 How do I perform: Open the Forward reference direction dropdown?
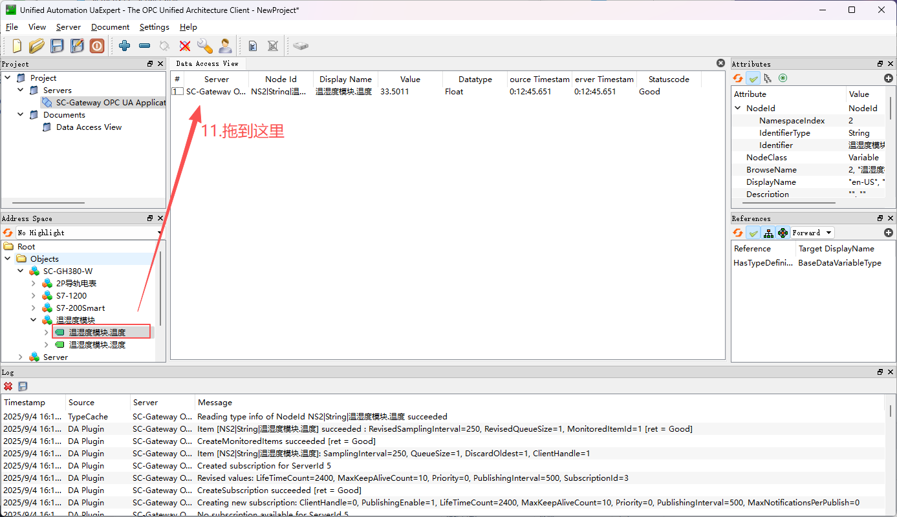click(812, 233)
